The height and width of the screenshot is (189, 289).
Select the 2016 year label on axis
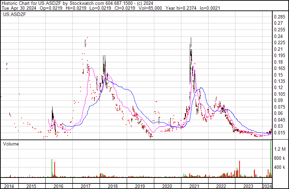(58, 186)
